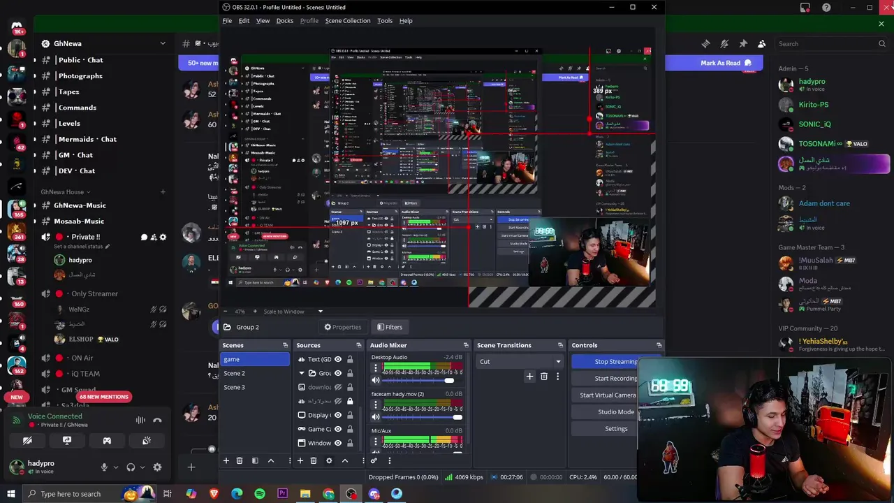Hide the Group source eye icon
894x503 pixels.
pyautogui.click(x=338, y=373)
